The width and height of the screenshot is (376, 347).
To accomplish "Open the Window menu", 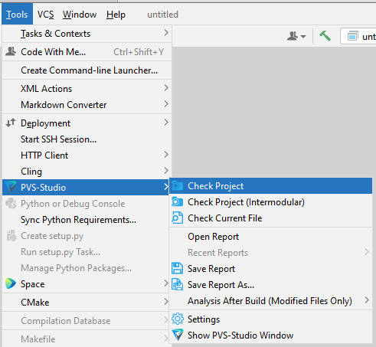I will pyautogui.click(x=80, y=15).
